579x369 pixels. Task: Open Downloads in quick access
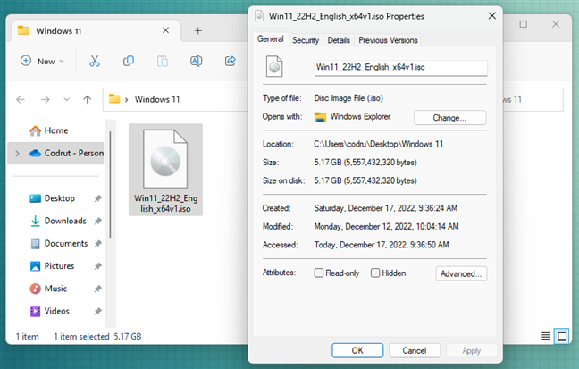coord(58,221)
